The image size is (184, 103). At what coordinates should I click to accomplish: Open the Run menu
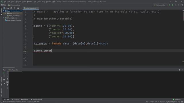tap(35, 2)
